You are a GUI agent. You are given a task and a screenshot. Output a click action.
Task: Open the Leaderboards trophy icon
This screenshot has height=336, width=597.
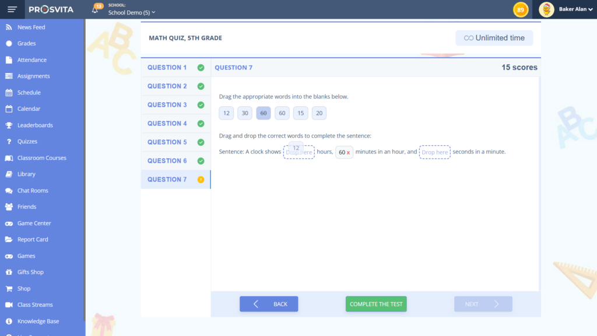[9, 125]
